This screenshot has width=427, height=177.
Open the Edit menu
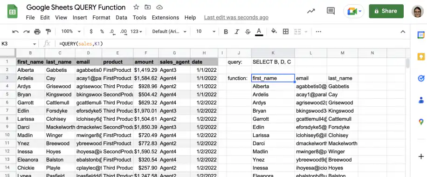pyautogui.click(x=45, y=17)
